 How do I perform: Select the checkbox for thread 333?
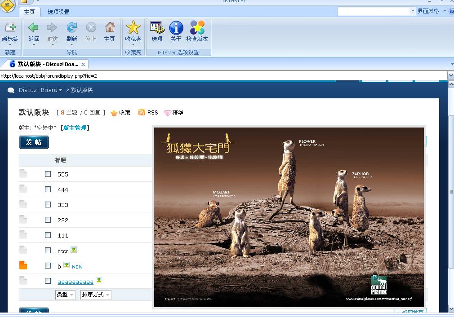[48, 204]
